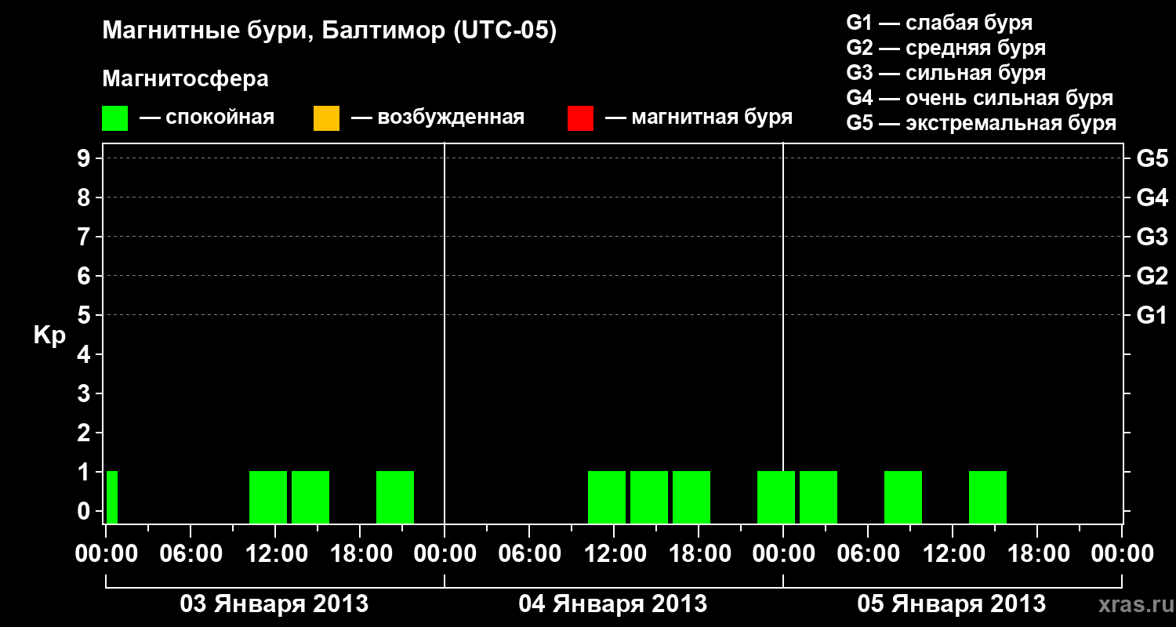
Task: Click the rightmost '00:00' time label on the axis
Action: [1122, 553]
